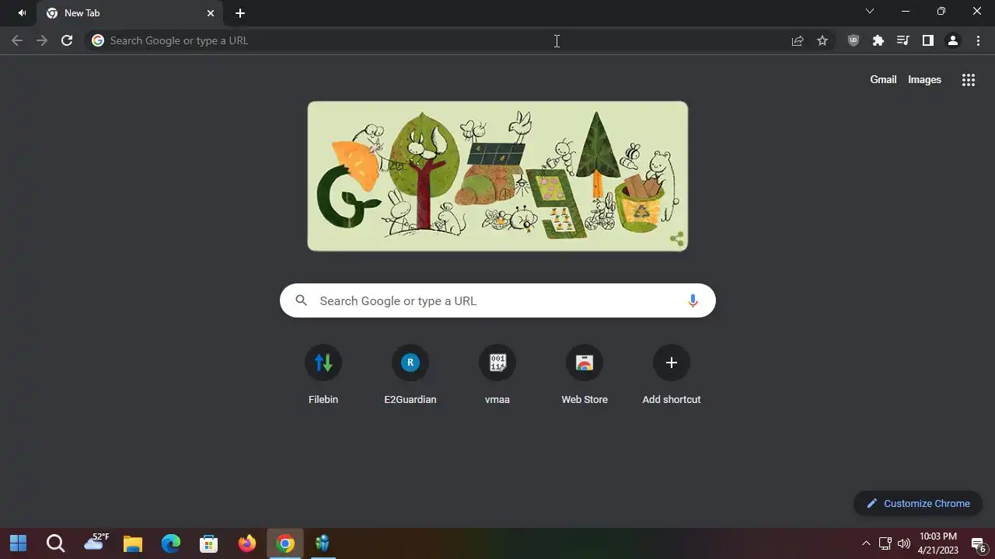Bookmark this tab with star icon

[x=822, y=40]
